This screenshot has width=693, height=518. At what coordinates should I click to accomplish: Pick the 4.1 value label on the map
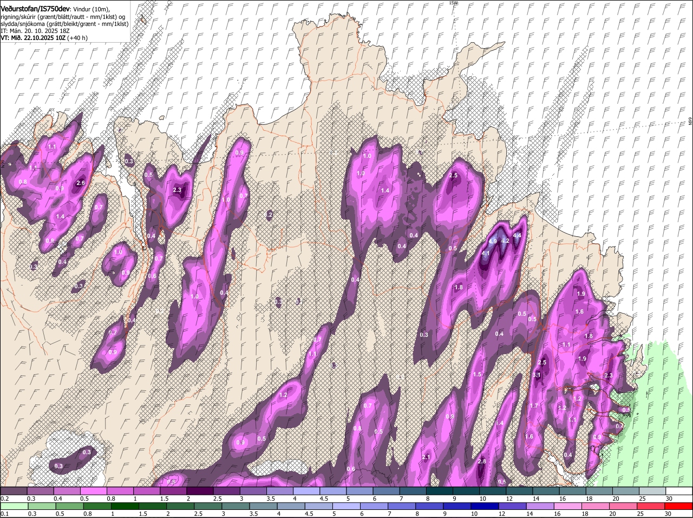pos(486,253)
